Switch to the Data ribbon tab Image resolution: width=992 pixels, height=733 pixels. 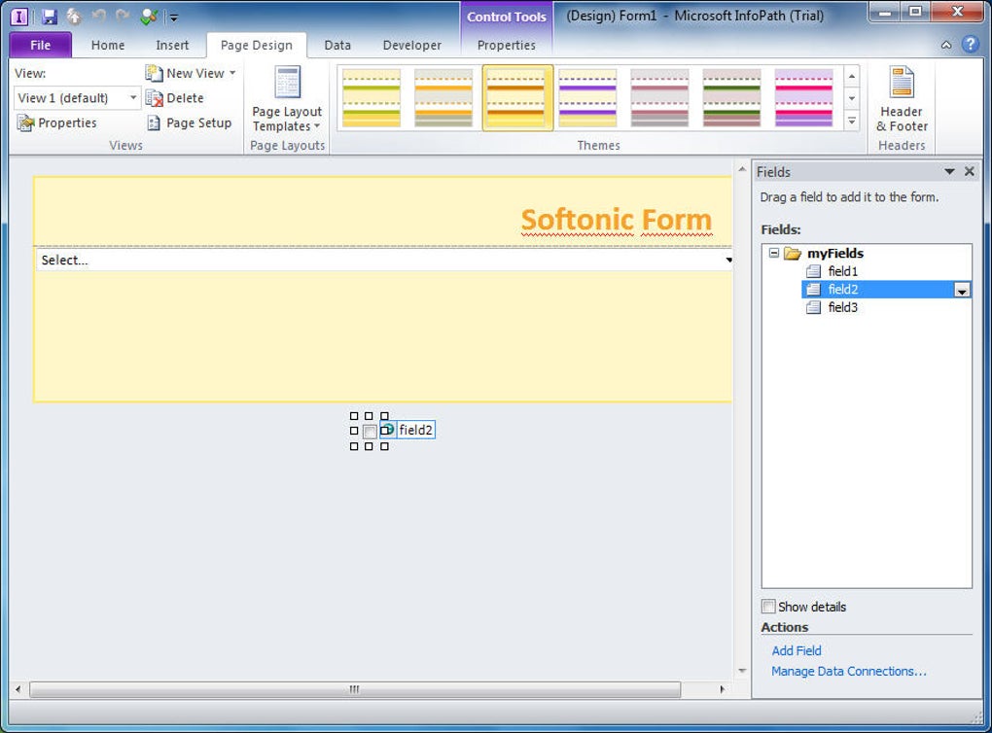point(337,45)
